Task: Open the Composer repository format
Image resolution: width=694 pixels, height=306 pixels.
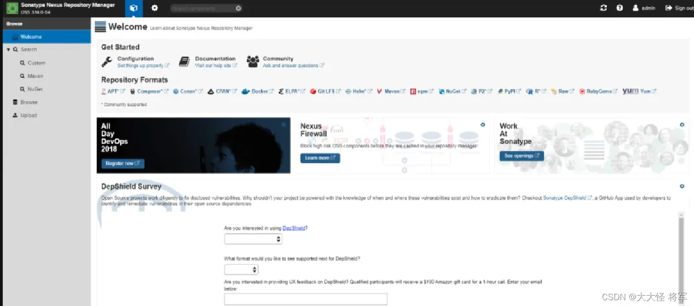Action: pyautogui.click(x=149, y=91)
